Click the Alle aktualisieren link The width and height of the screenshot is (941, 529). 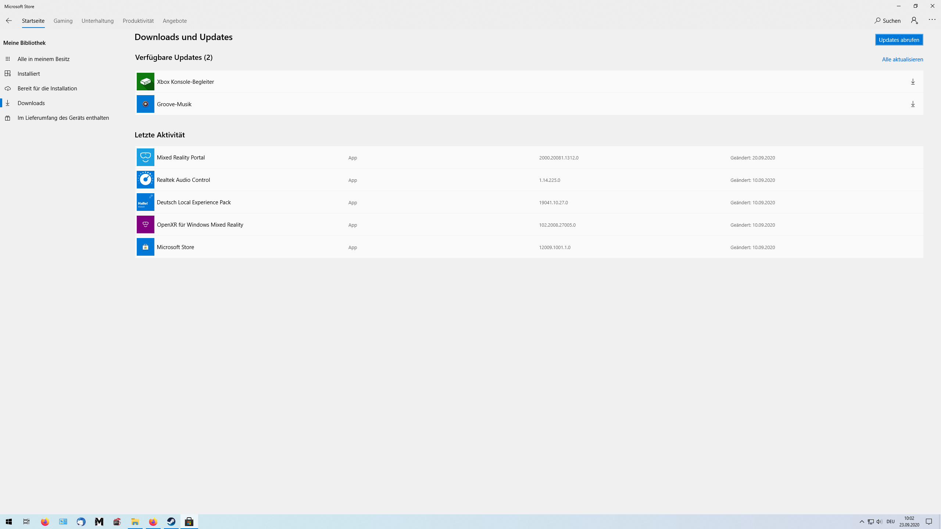[902, 59]
